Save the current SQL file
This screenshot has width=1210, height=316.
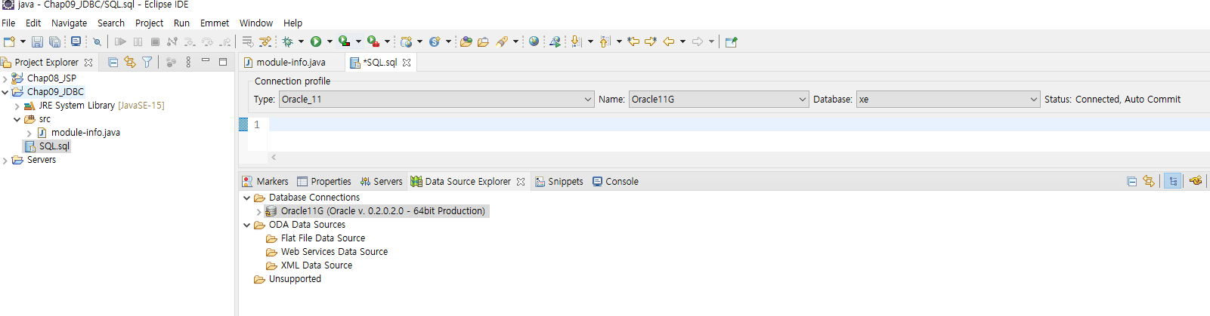point(37,41)
